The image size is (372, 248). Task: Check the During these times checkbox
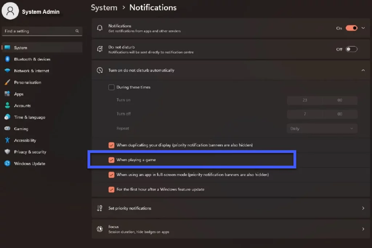111,87
